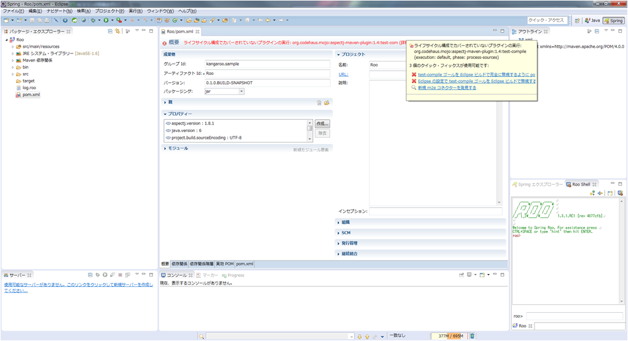Expand the SCM section
The image size is (628, 341).
[339, 233]
